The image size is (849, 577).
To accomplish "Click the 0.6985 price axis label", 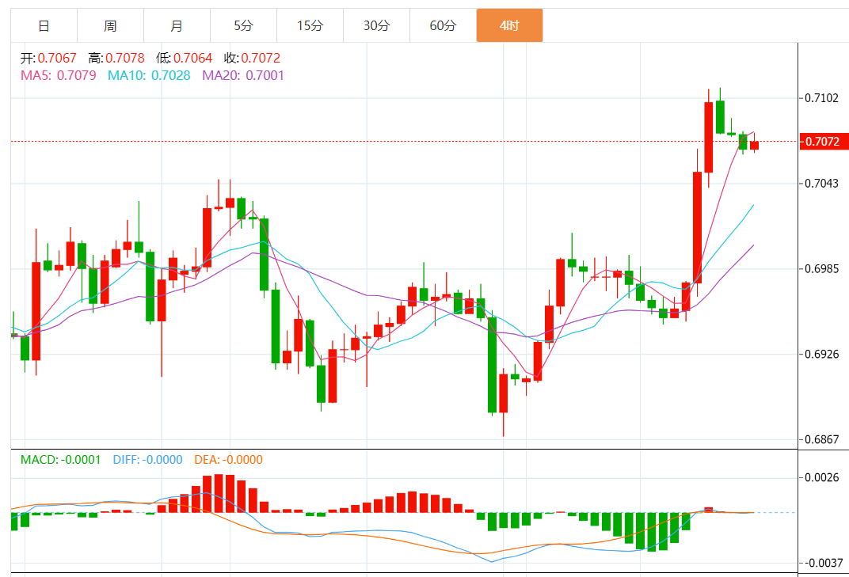I will pyautogui.click(x=821, y=268).
